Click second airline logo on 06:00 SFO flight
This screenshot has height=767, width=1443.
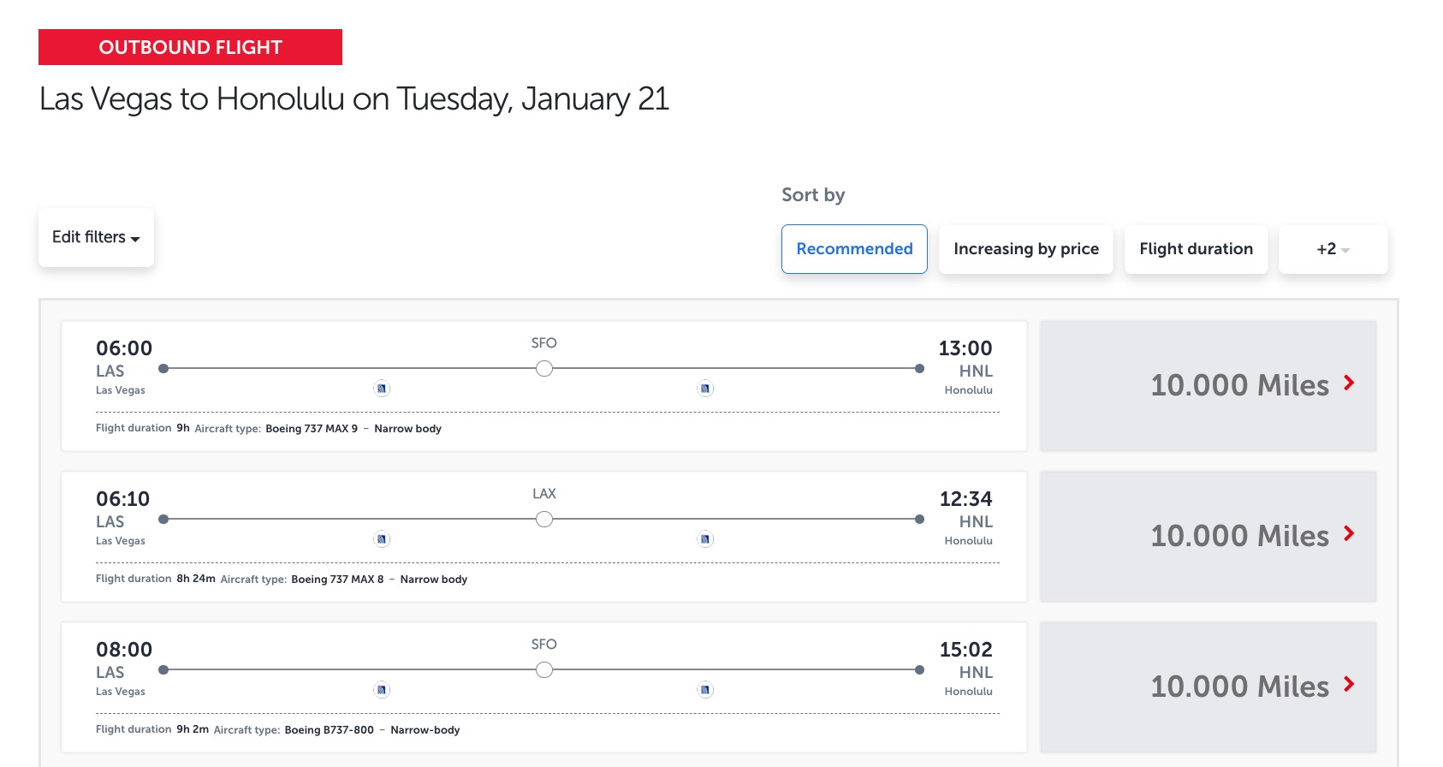pyautogui.click(x=705, y=389)
